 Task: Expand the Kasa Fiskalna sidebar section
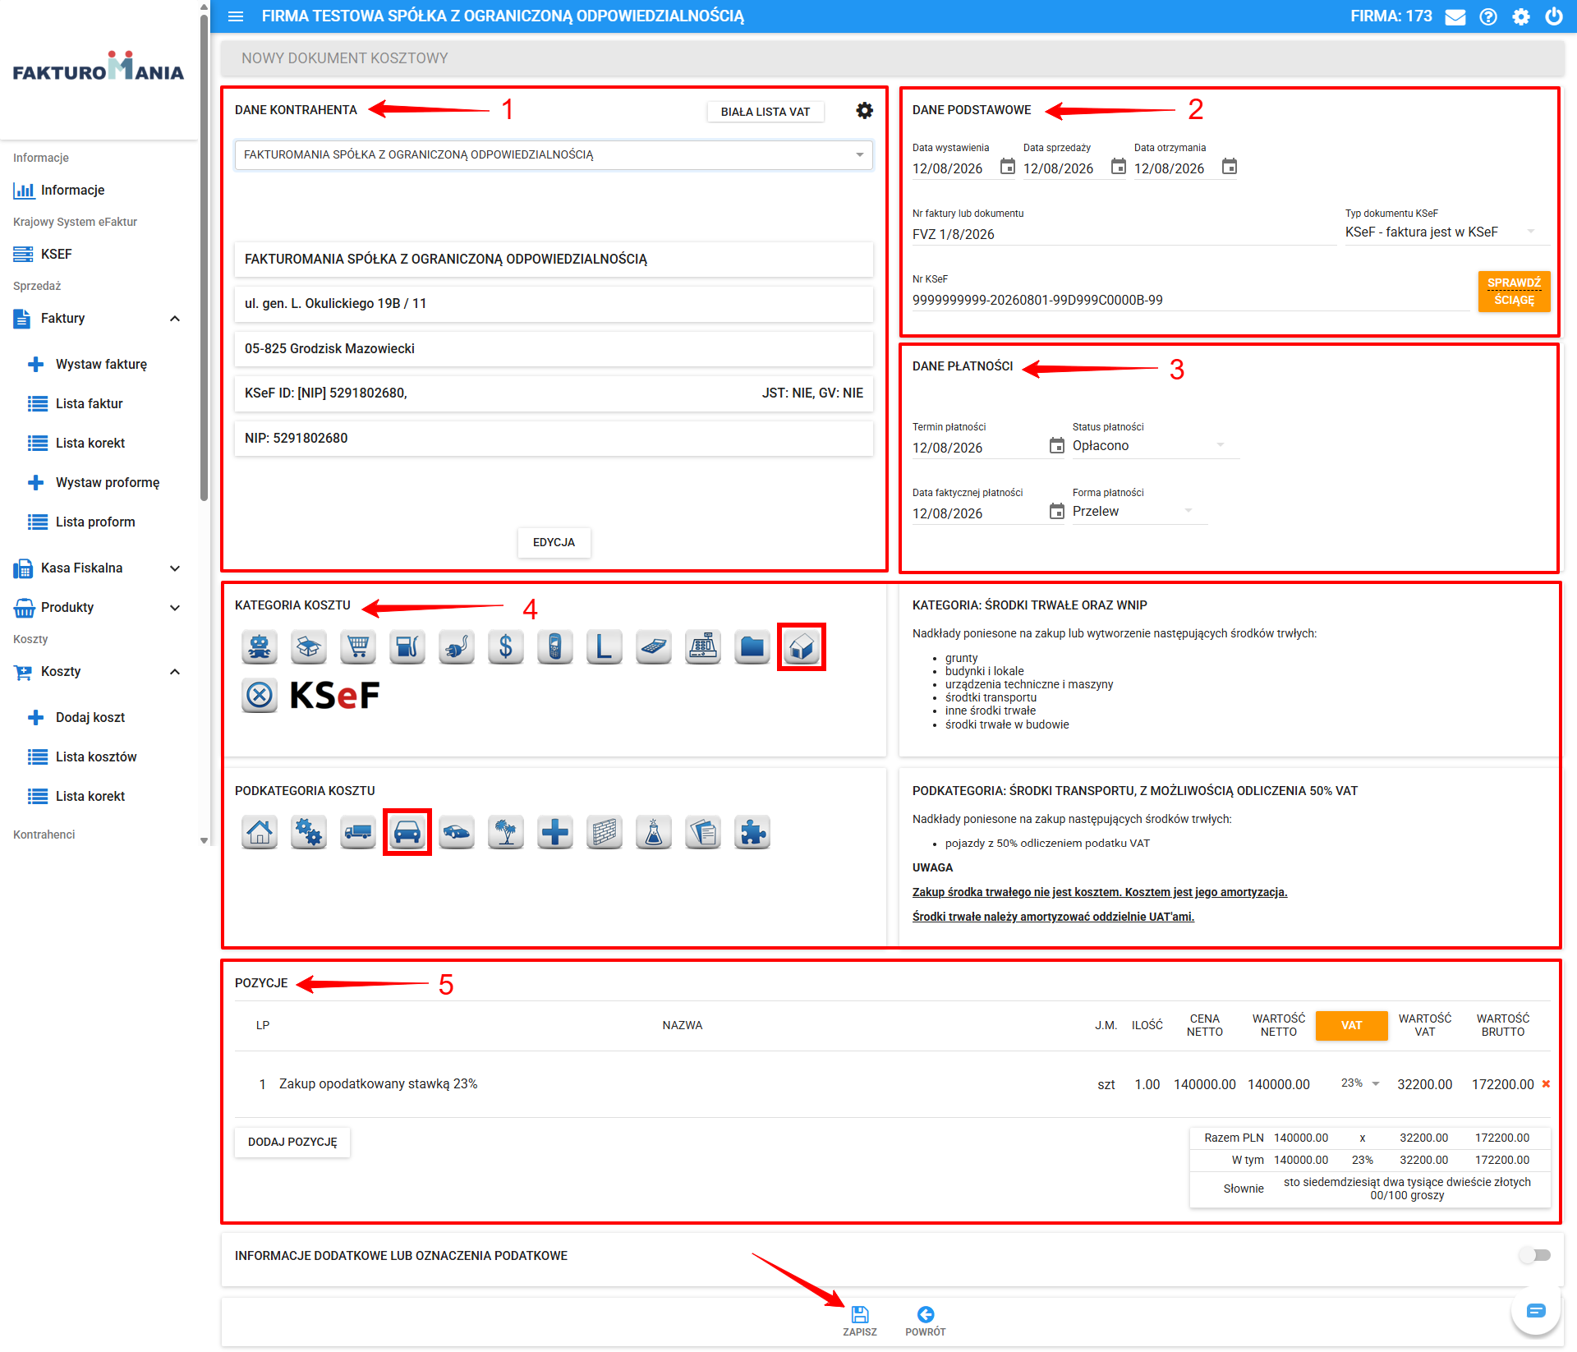coord(175,568)
